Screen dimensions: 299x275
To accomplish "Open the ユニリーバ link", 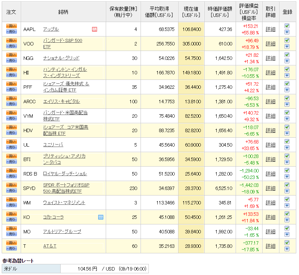I will click(53, 145).
